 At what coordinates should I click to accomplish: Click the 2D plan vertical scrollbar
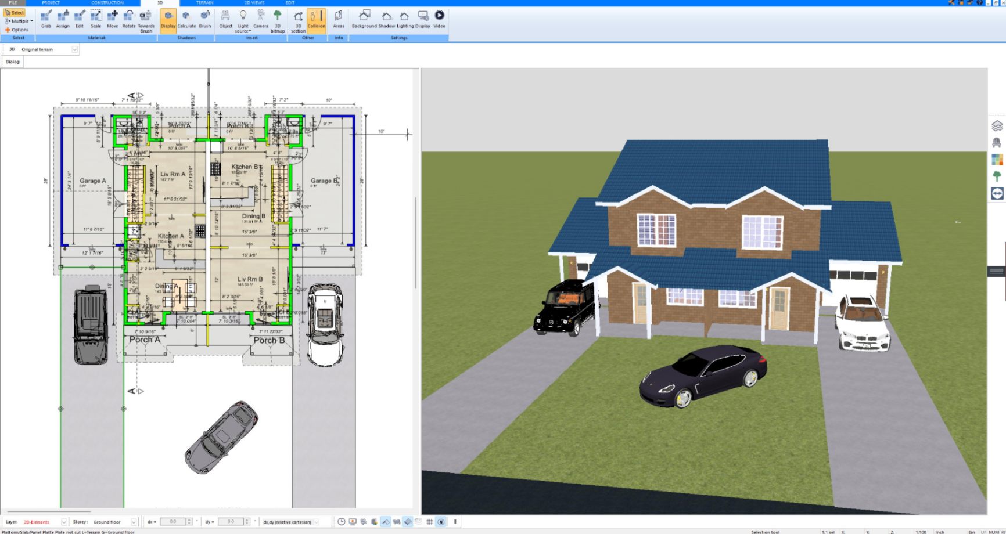415,244
